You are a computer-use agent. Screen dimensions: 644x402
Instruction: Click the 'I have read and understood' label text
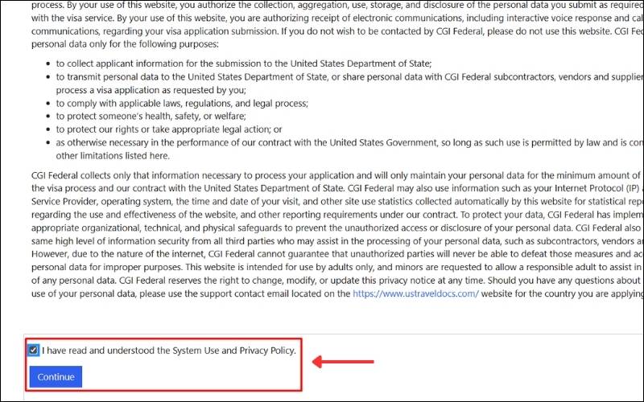click(169, 351)
